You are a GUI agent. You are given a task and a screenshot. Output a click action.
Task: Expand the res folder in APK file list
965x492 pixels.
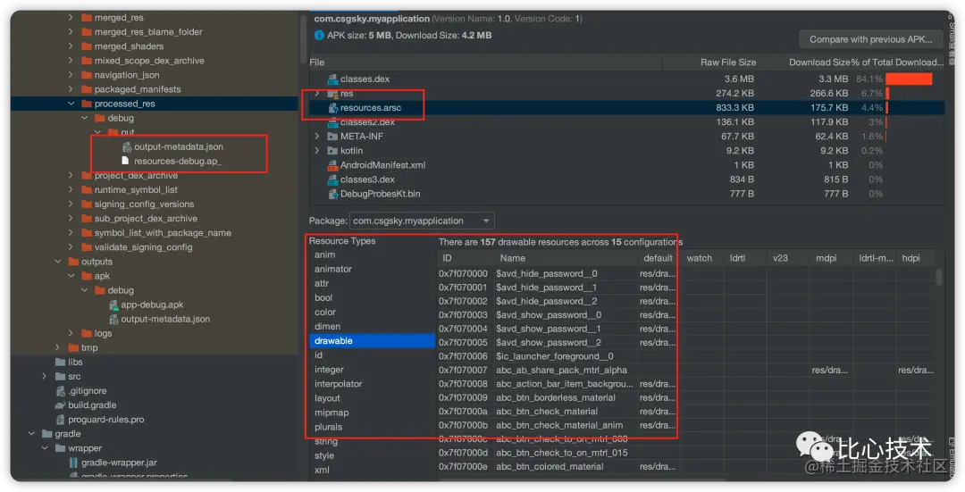pos(317,94)
